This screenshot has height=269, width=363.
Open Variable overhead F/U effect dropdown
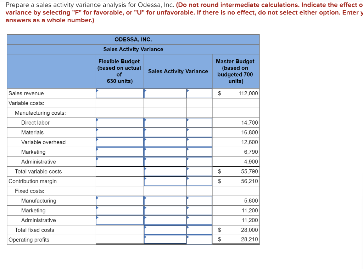pyautogui.click(x=199, y=142)
